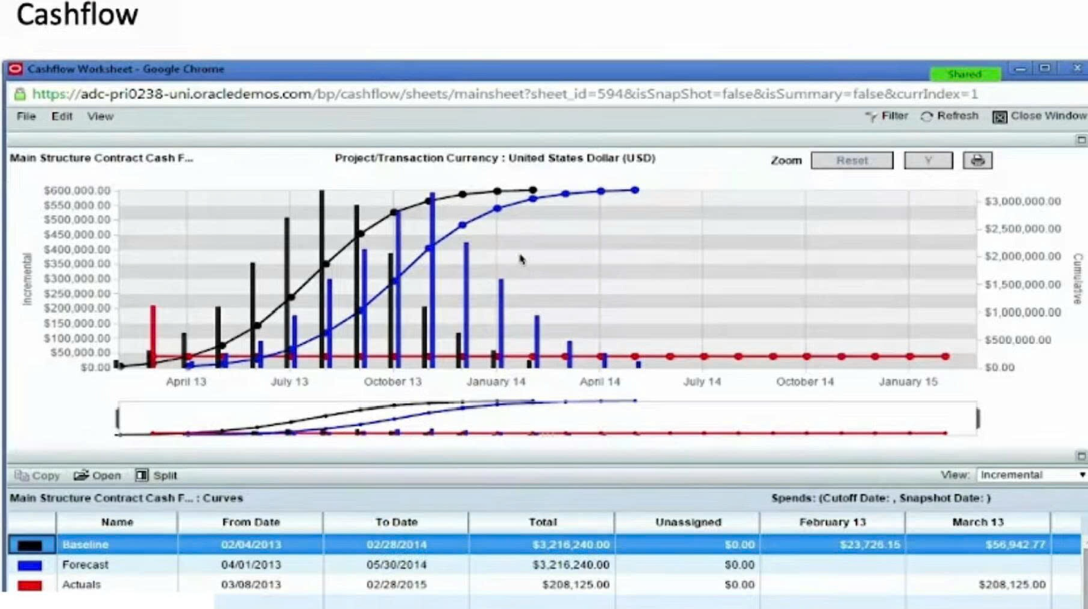The image size is (1088, 609).
Task: Click the blue Forecast color swatch
Action: click(29, 565)
